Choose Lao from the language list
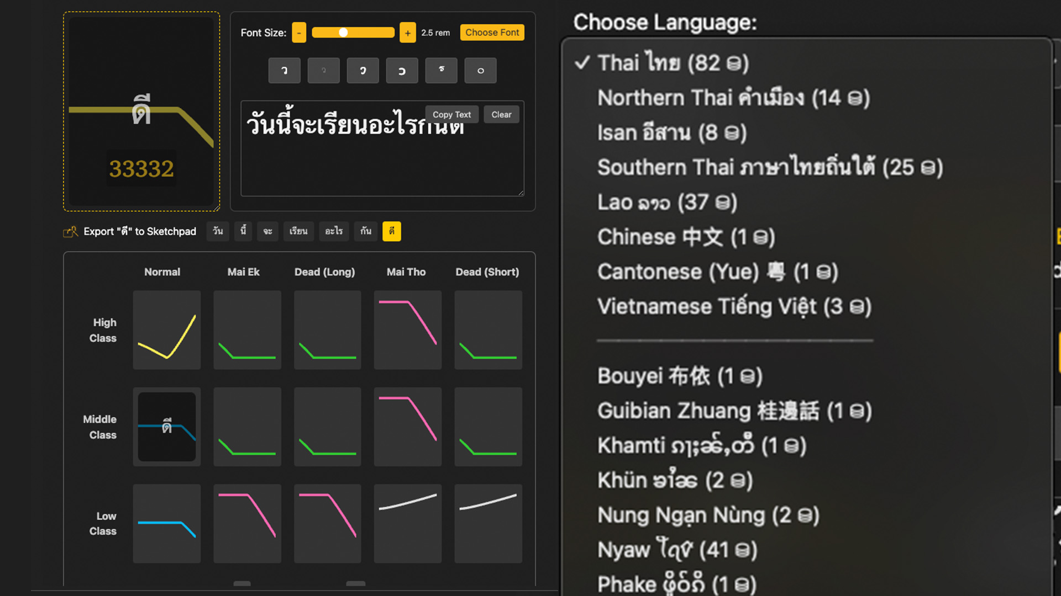Viewport: 1061px width, 596px height. [x=667, y=203]
